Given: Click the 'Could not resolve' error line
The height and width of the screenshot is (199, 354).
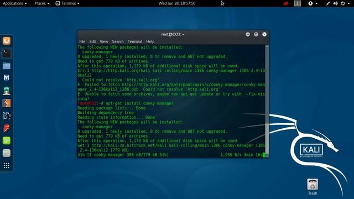Looking at the screenshot, I should 121,80.
